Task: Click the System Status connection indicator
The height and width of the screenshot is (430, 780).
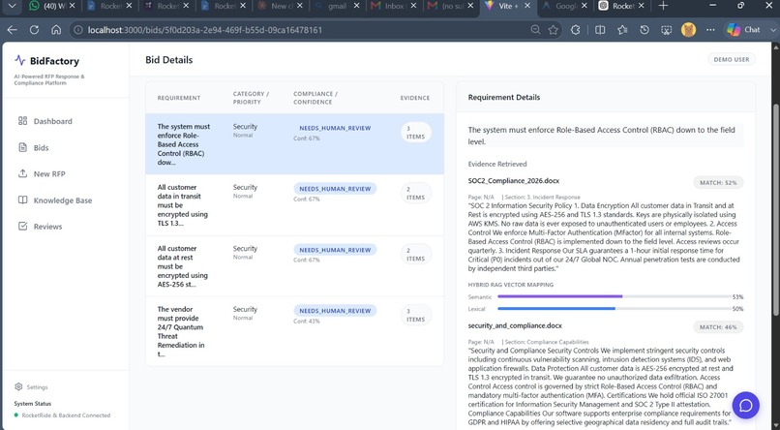Action: pyautogui.click(x=62, y=415)
